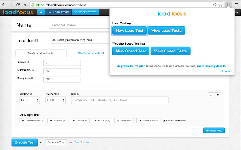241x150 pixels.
Task: Click the help icon beside Method label
Action: tap(31, 94)
